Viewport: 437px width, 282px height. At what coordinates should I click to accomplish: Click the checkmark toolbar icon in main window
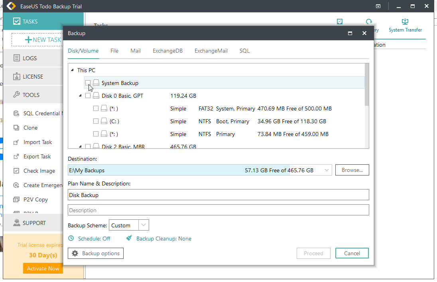click(x=340, y=22)
